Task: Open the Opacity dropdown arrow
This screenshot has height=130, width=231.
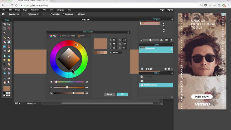Action: tap(22, 14)
